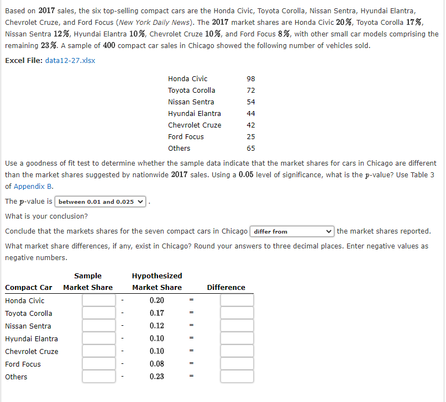This screenshot has height=402, width=446.
Task: Click the 'What is your conclusion?' text
Action: pos(46,216)
